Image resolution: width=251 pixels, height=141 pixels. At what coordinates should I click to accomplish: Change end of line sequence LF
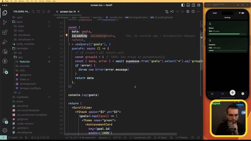point(125,137)
